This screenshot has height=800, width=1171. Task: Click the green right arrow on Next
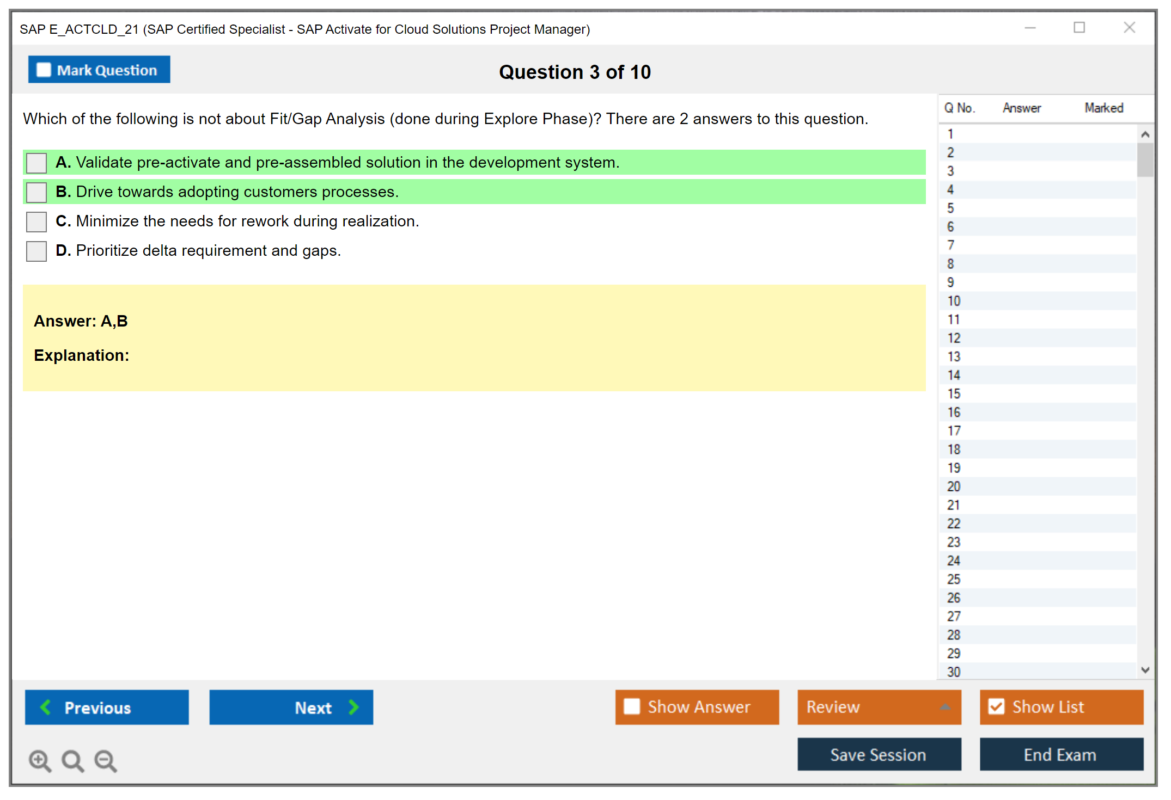353,707
